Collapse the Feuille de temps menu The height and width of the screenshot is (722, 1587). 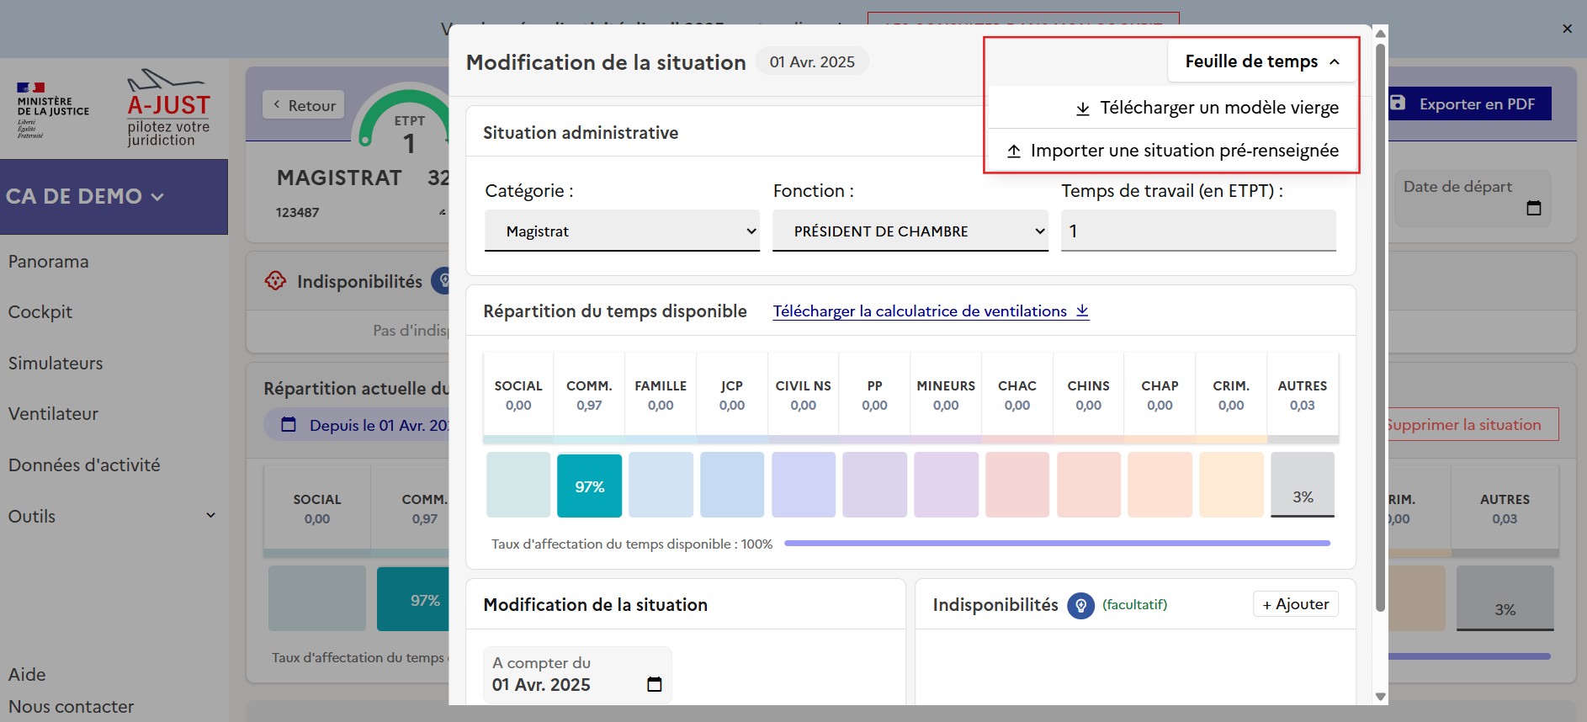click(x=1261, y=61)
